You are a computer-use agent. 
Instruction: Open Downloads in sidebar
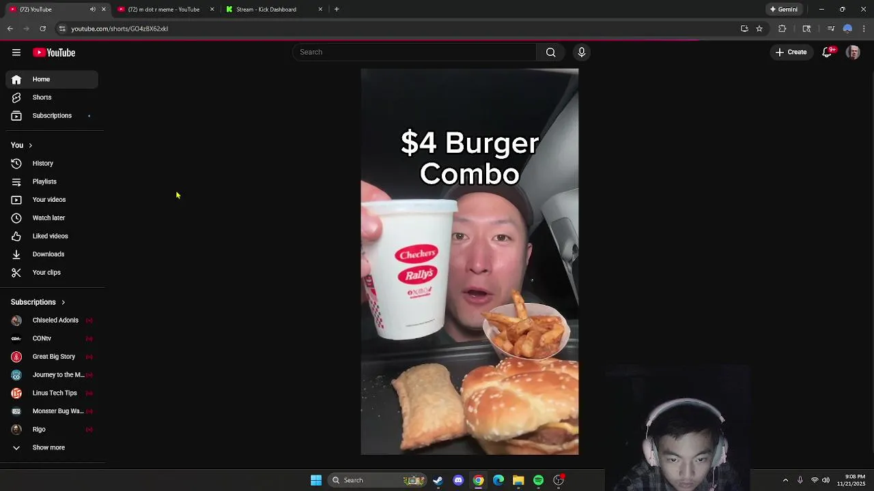click(x=53, y=254)
